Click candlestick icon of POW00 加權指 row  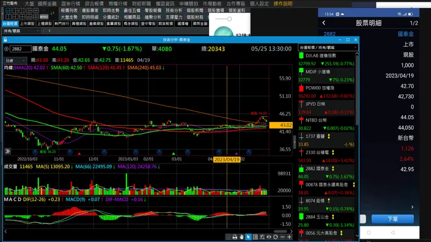click(x=301, y=88)
